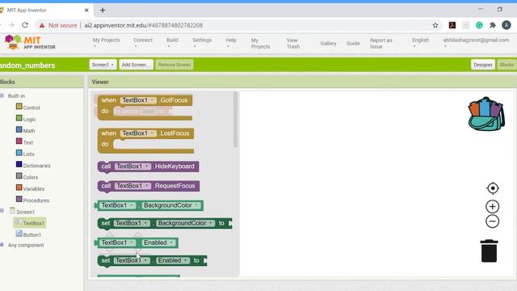Open the My Projects dropdown menu
Screen dimensions: 517x291
106,43
